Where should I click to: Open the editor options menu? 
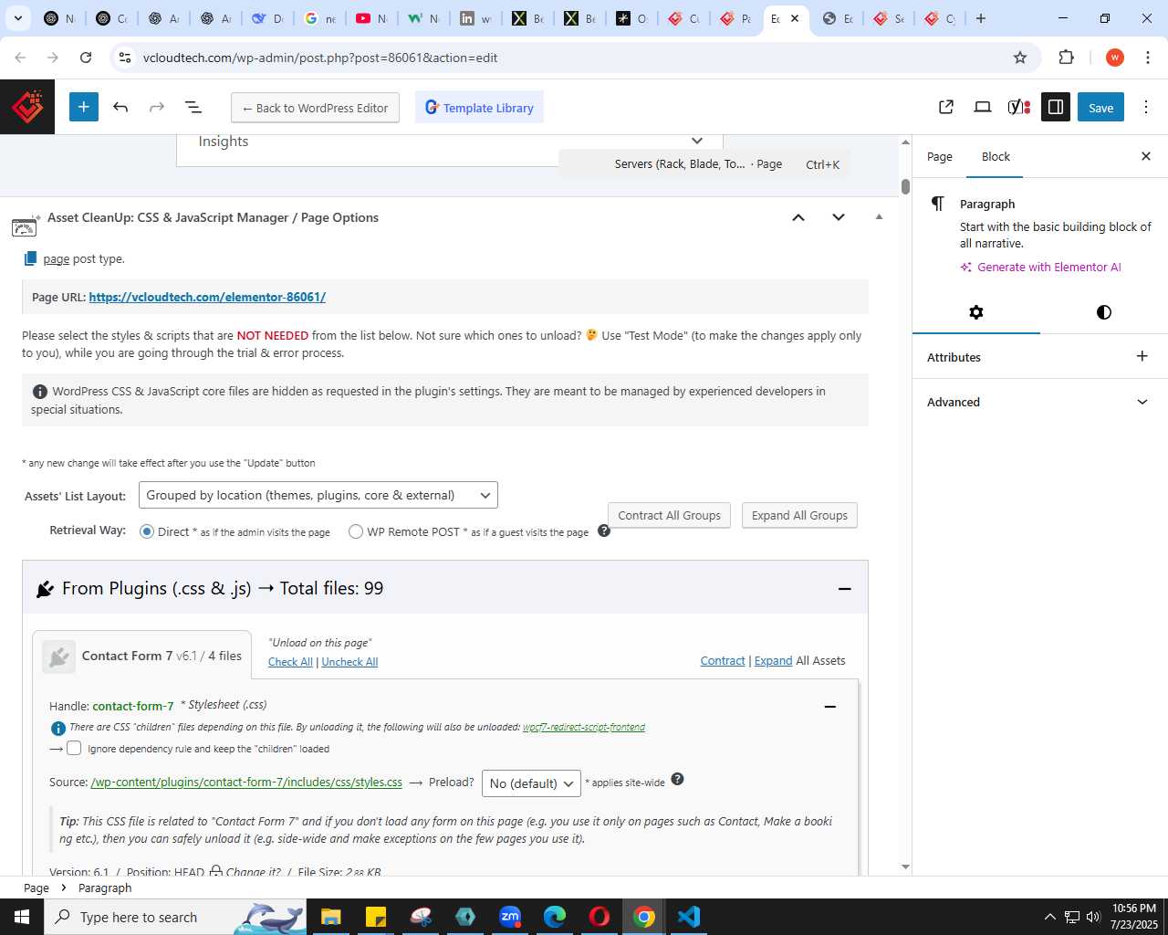[1147, 107]
